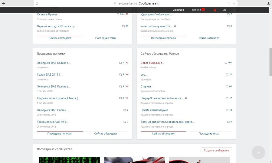
Task: Click comment icon for Электрика ВАЗ Priora row
Action: [x=125, y=110]
